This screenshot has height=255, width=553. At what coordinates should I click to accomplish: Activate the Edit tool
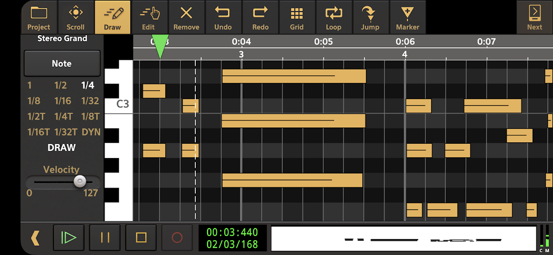(149, 17)
